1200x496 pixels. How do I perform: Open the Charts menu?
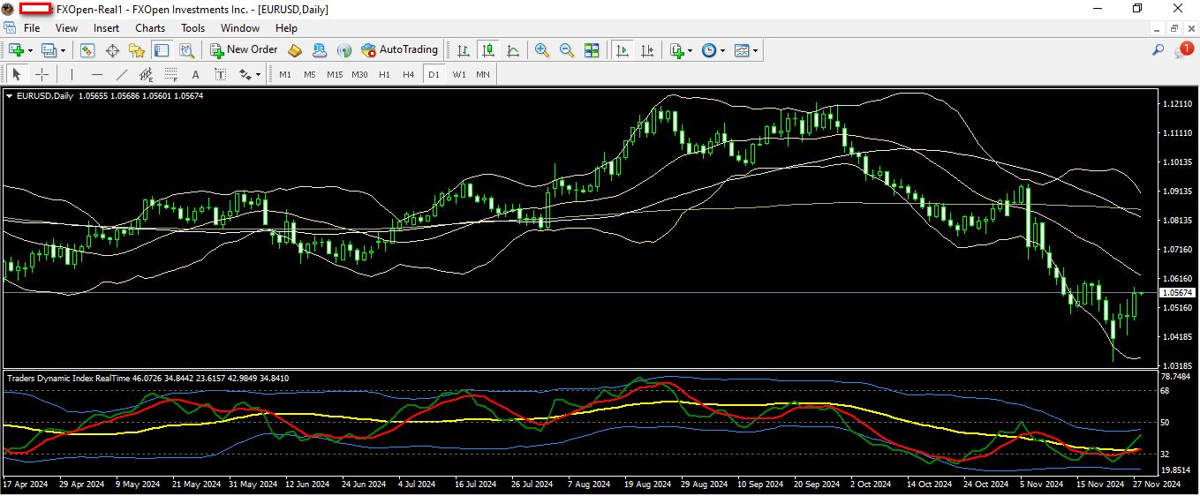(150, 27)
